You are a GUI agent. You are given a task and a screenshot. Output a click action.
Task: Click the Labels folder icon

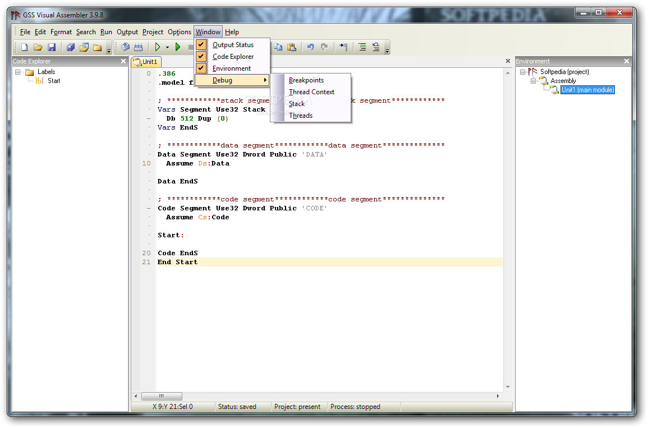pyautogui.click(x=29, y=72)
